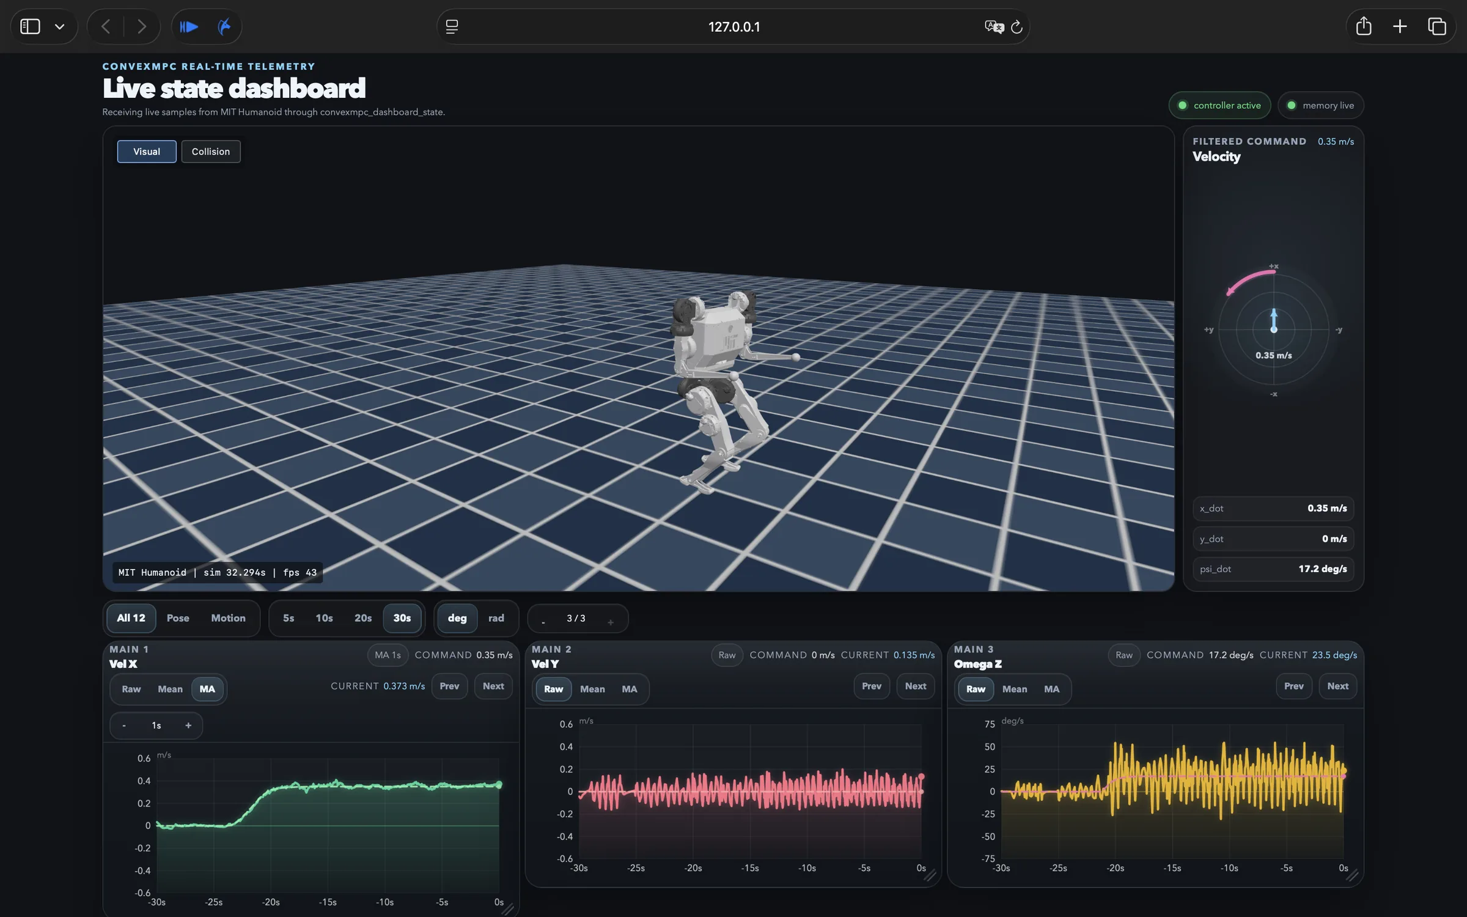
Task: Select Raw mode in Vel Y panel
Action: click(x=554, y=689)
